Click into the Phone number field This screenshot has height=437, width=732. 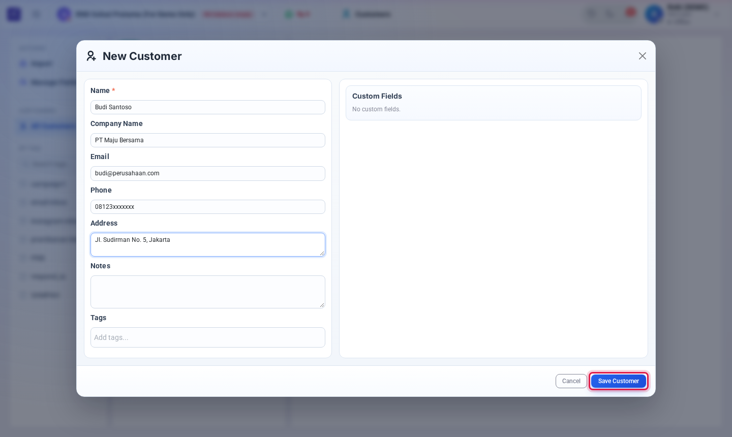pos(208,207)
